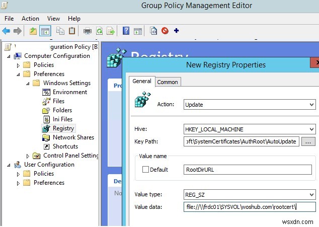Open the File menu
The width and height of the screenshot is (319, 227).
(9, 19)
